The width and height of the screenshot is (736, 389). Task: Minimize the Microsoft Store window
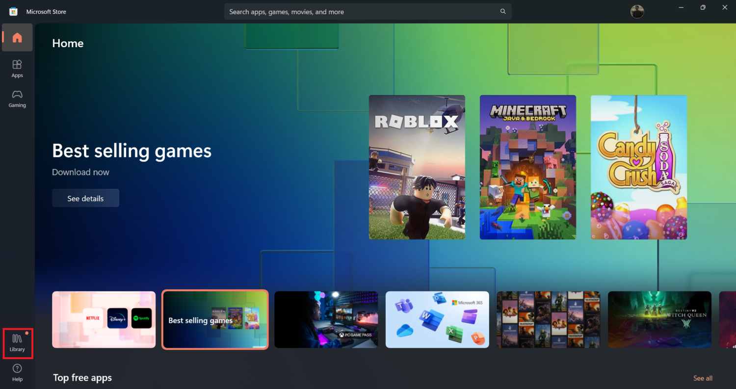[681, 7]
